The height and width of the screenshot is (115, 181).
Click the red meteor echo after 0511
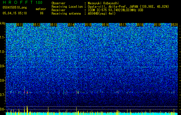point(27,92)
